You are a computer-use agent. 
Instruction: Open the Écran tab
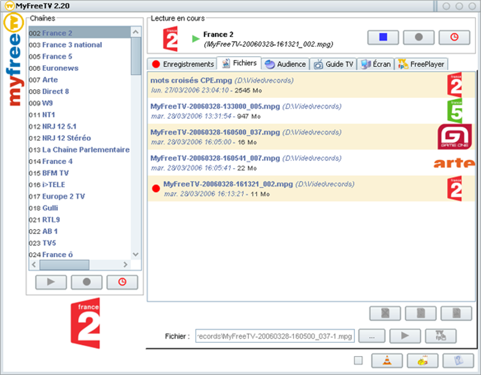[x=375, y=64]
